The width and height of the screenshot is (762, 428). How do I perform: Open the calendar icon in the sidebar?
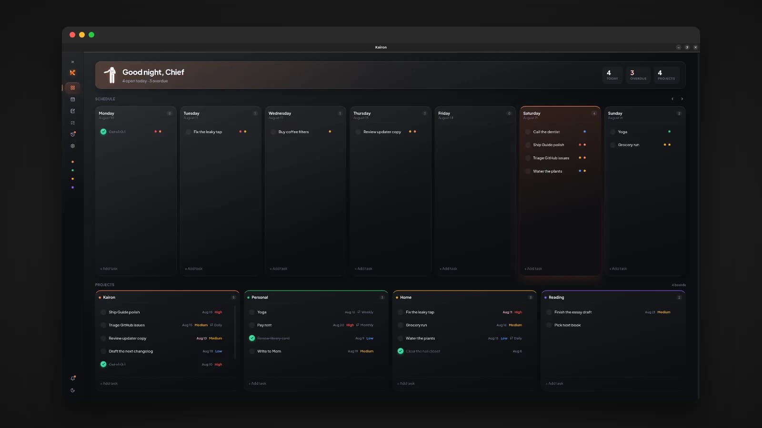point(72,99)
